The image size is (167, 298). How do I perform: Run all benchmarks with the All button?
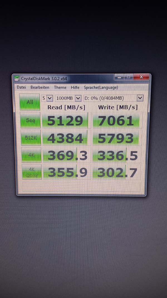[x=30, y=102]
